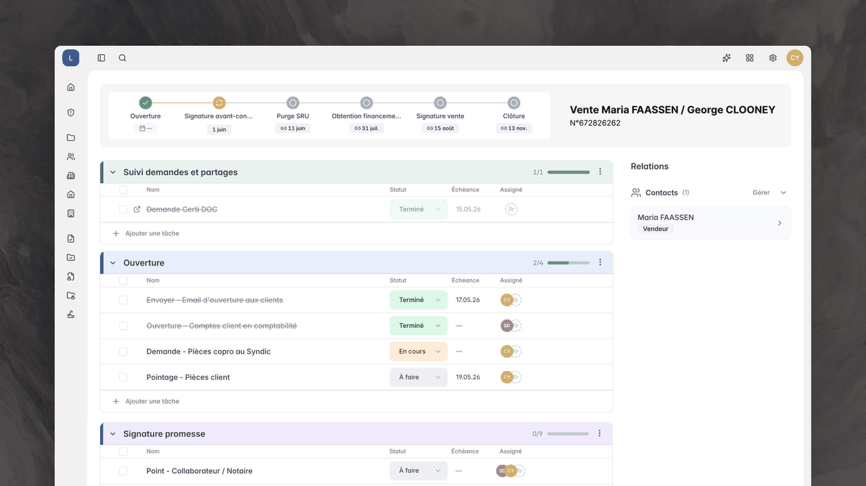Open the locked folder icon in sidebar
The width and height of the screenshot is (866, 486).
pyautogui.click(x=71, y=295)
